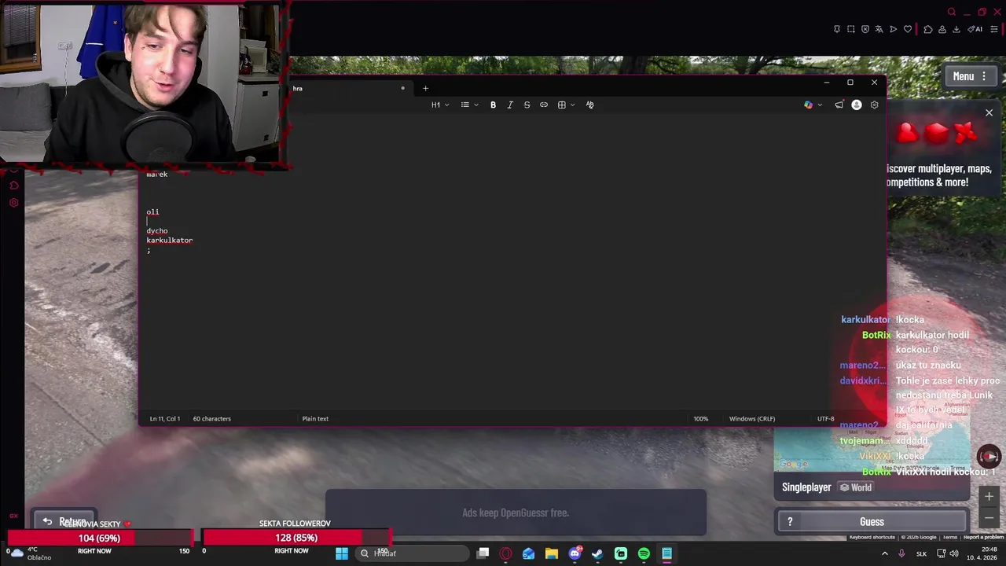
Task: Open Opera easy setup sliders icon
Action: tap(996, 29)
